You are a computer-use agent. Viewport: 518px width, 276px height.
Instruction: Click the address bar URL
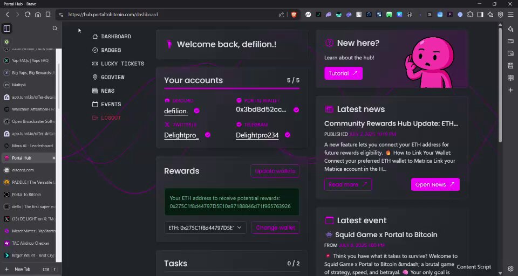[x=113, y=15]
